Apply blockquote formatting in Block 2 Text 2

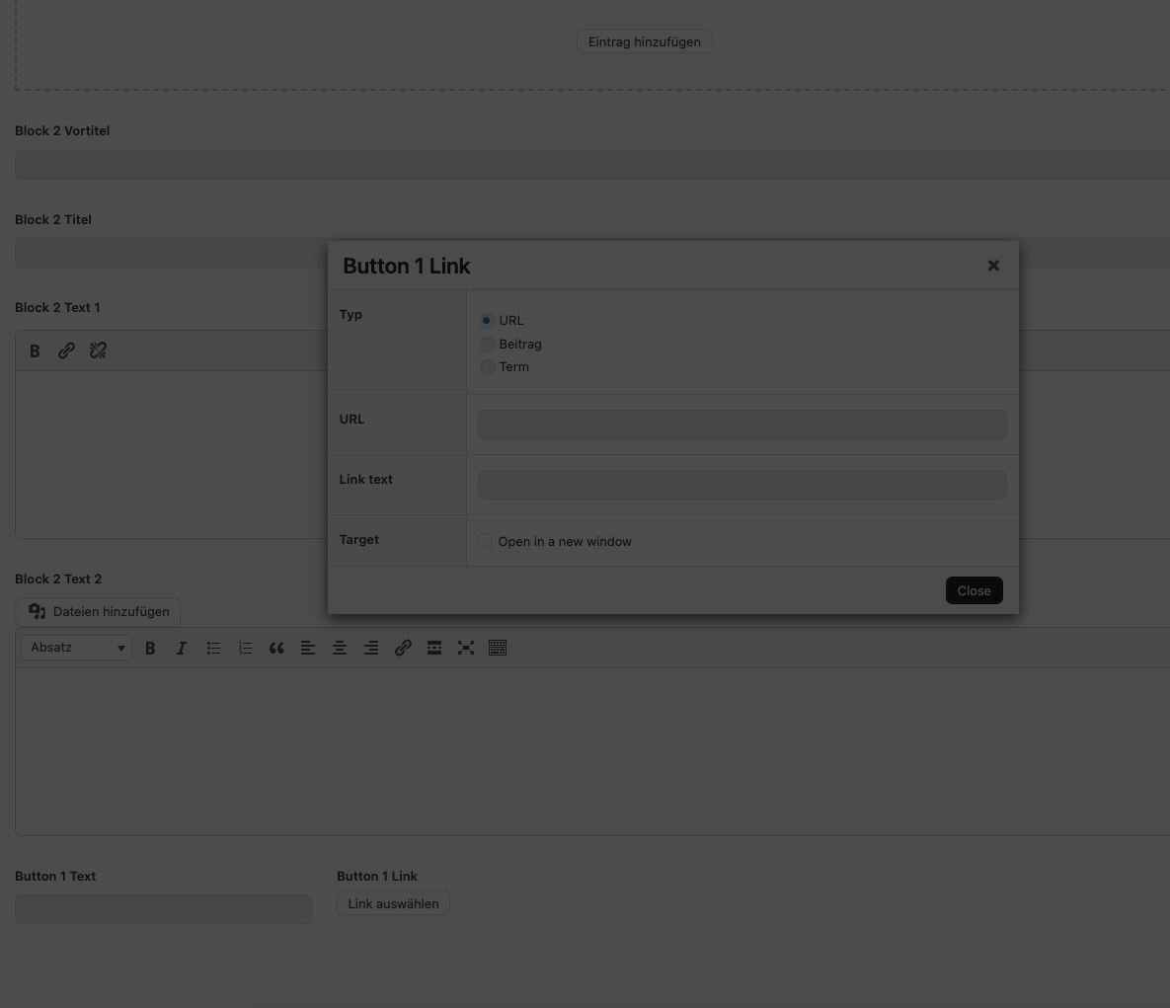click(x=276, y=648)
